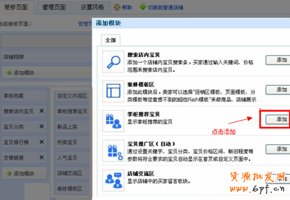
Task: Click the layout icon for 装修模板区
Action: click(x=113, y=91)
